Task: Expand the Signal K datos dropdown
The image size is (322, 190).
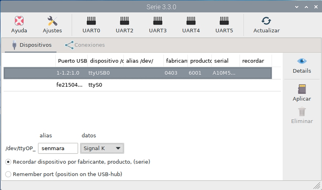Action: point(102,148)
